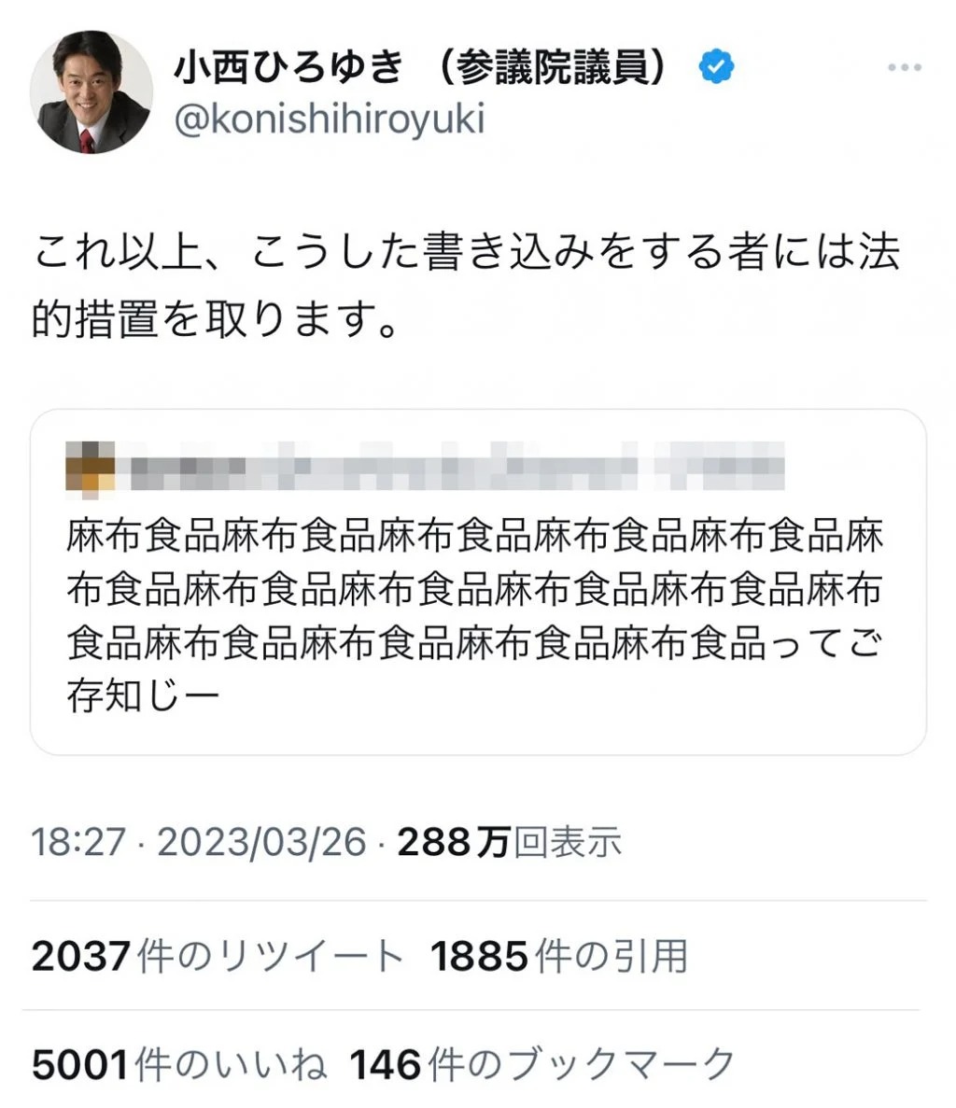Click the 法的措置を取ります line

point(216,319)
